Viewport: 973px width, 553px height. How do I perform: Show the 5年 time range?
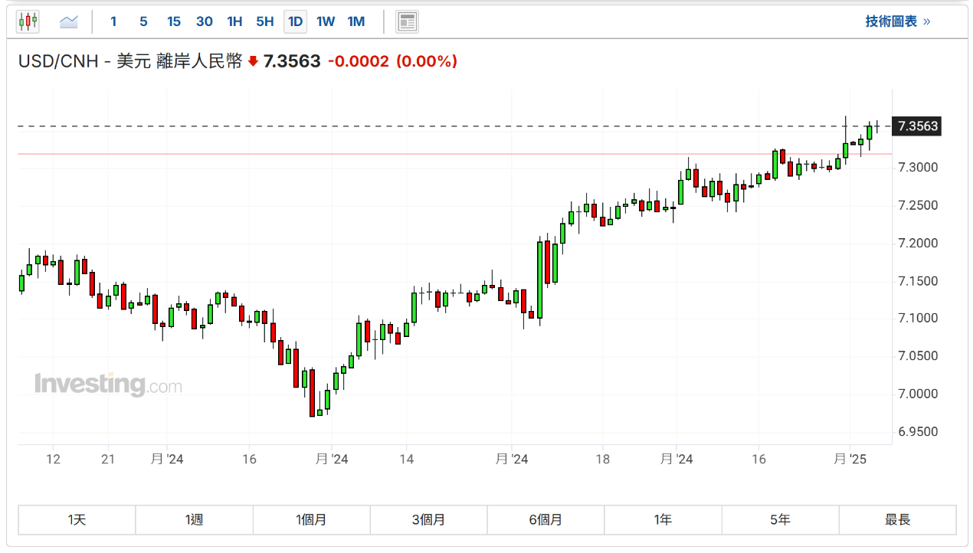click(780, 520)
